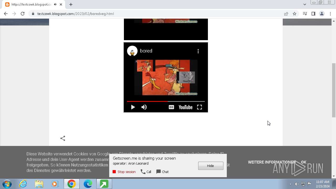Seek along the video progress bar
The width and height of the screenshot is (336, 189).
pos(166,101)
